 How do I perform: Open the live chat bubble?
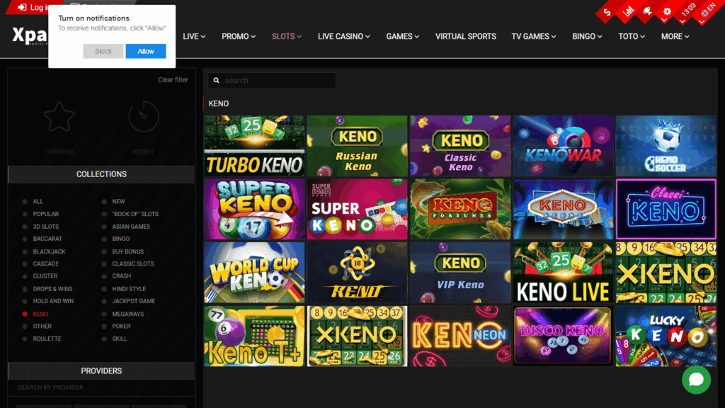696,380
